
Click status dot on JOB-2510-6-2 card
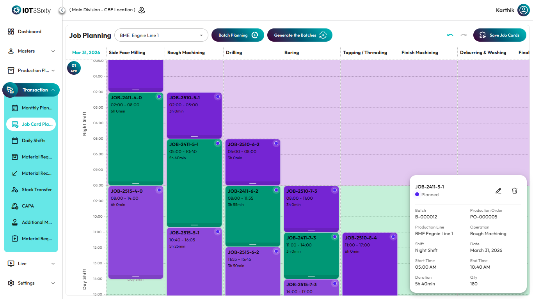tap(276, 143)
